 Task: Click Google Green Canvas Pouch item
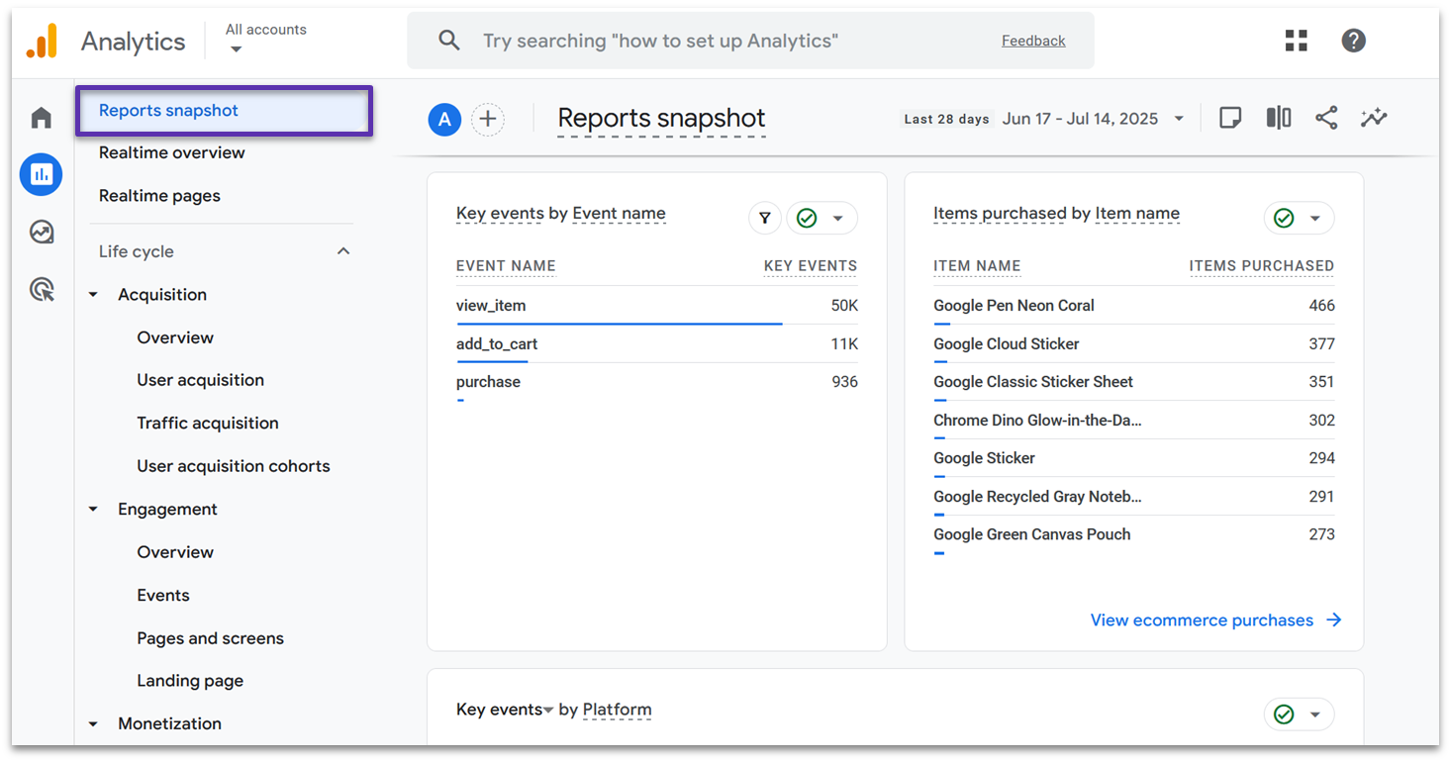pyautogui.click(x=1031, y=534)
